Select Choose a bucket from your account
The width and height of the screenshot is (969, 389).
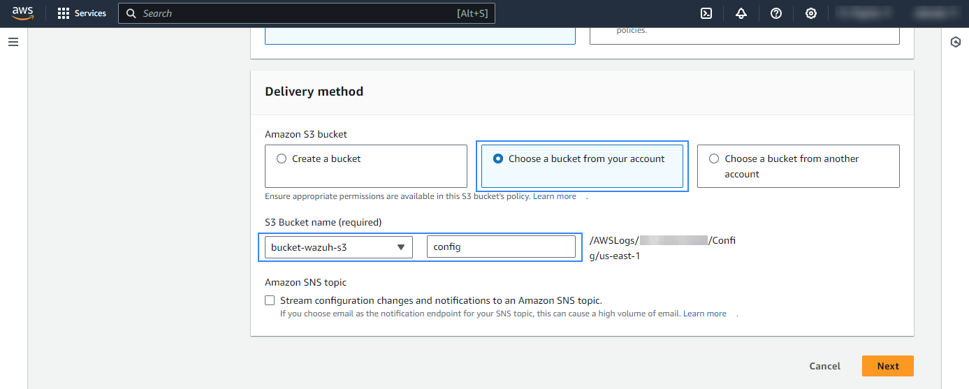click(498, 159)
